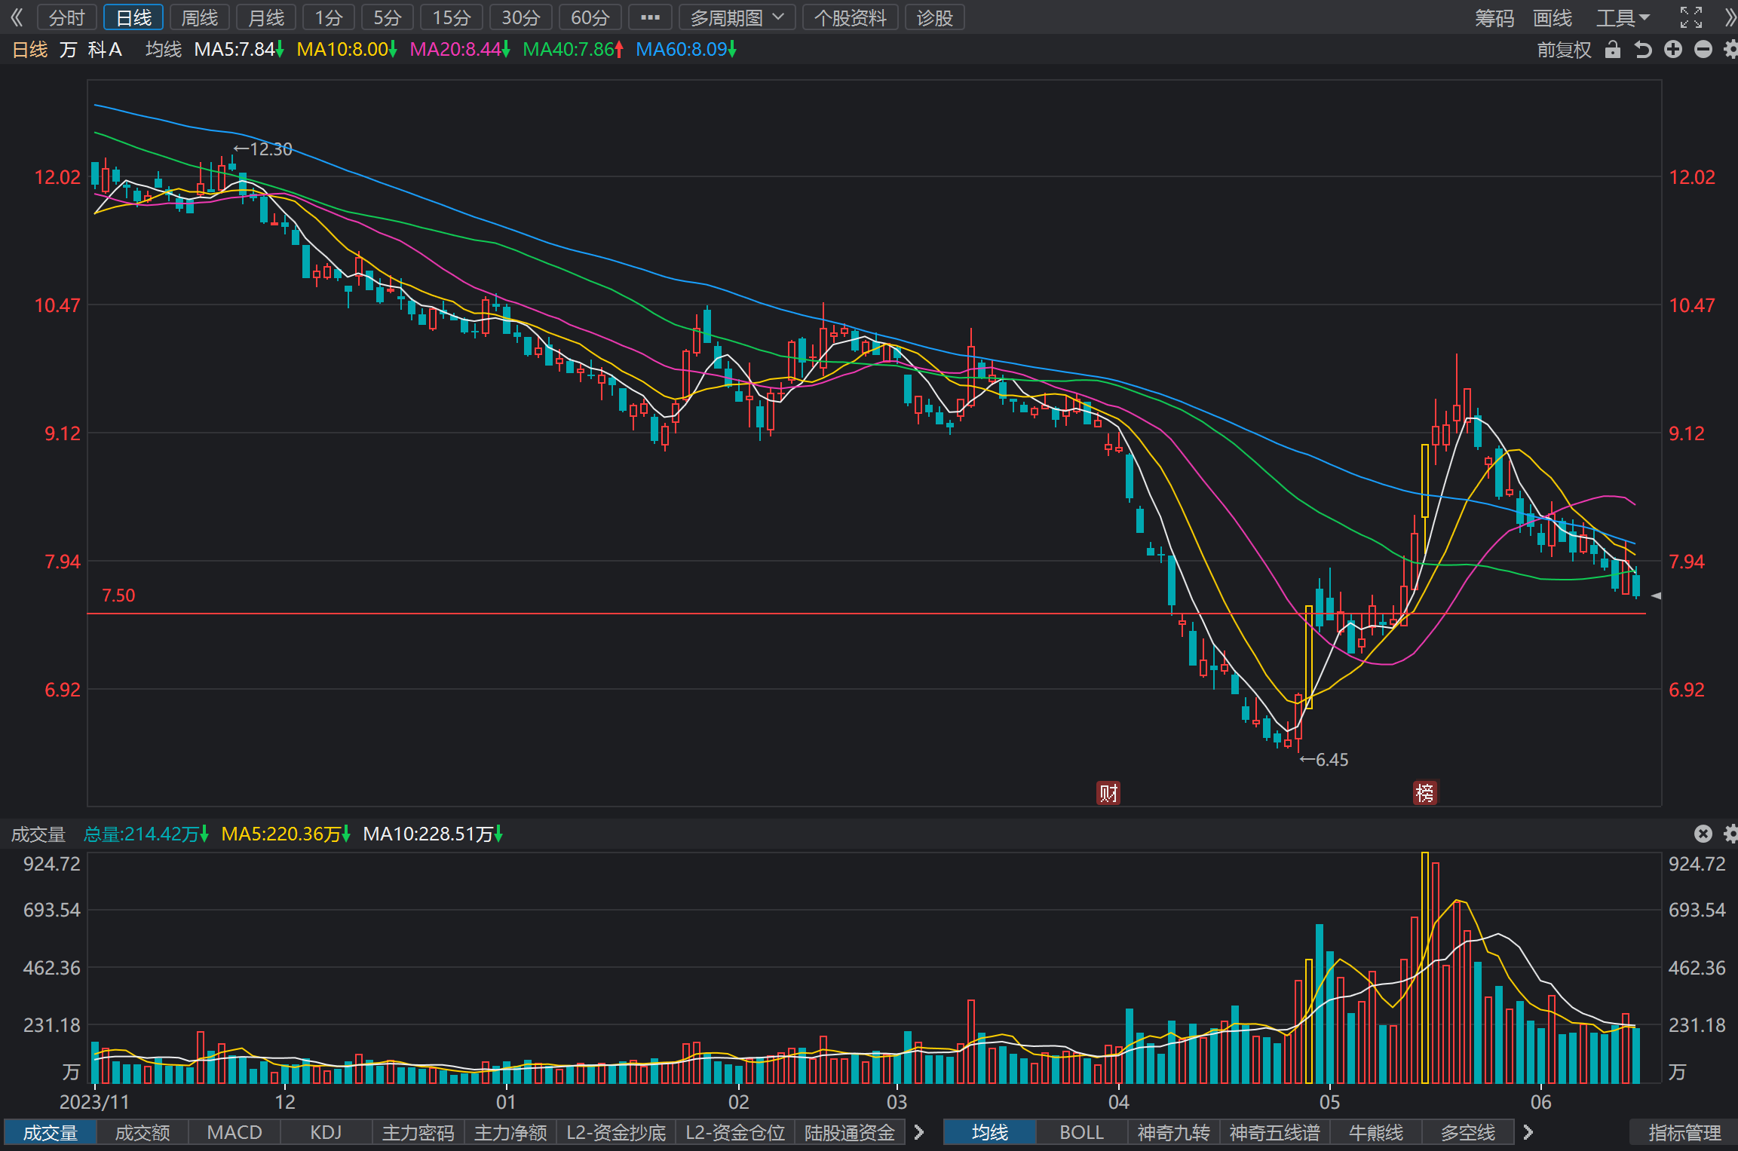Click the volume MA10:228.51万 label

point(433,834)
